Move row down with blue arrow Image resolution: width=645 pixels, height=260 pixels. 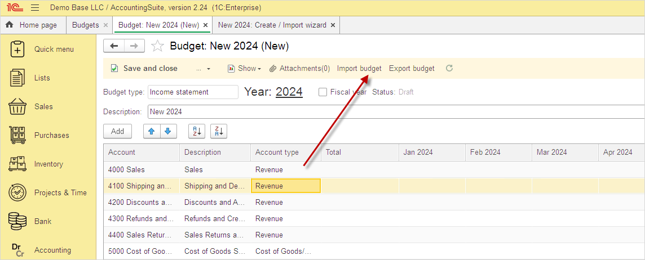point(168,132)
